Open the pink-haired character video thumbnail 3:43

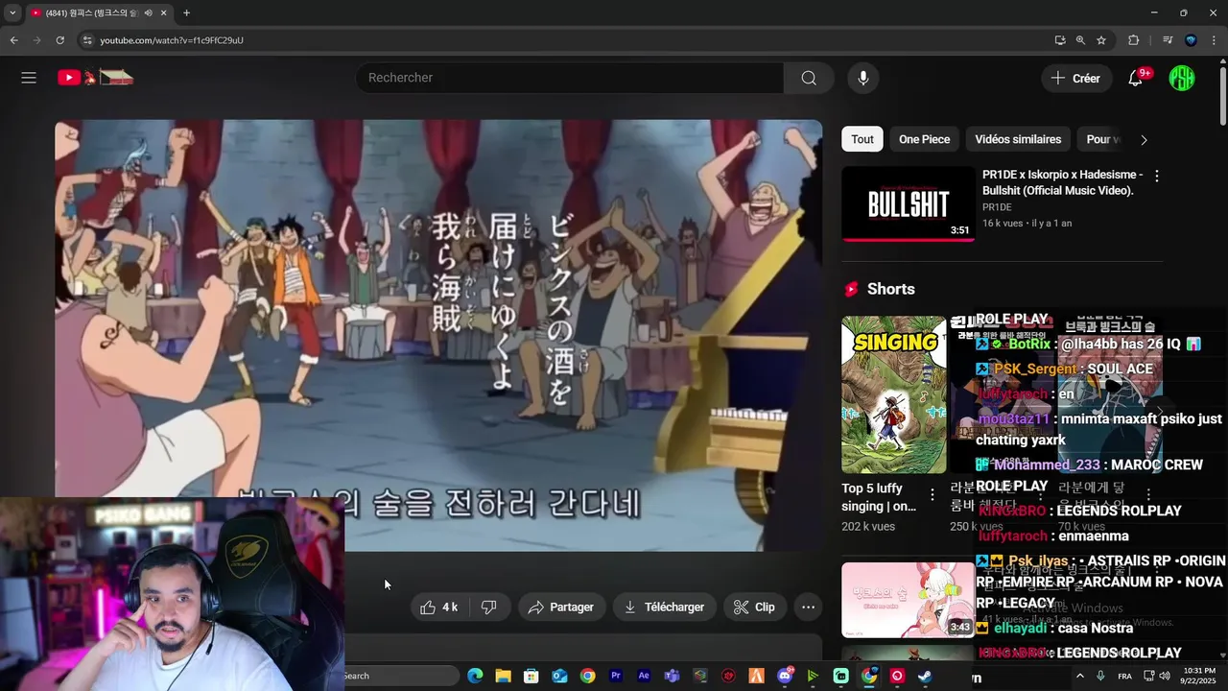pyautogui.click(x=909, y=600)
